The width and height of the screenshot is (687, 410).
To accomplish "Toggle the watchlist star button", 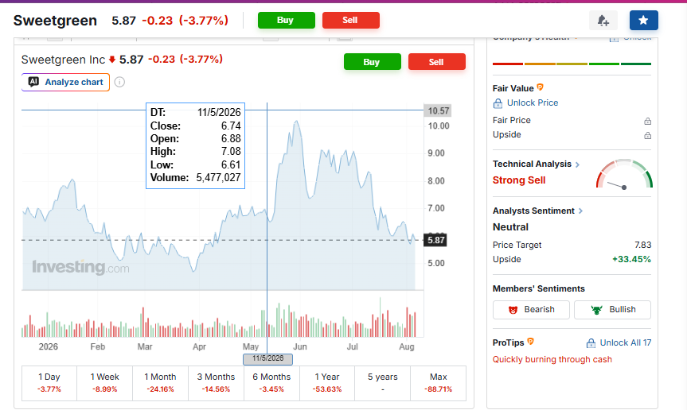I will click(x=644, y=20).
